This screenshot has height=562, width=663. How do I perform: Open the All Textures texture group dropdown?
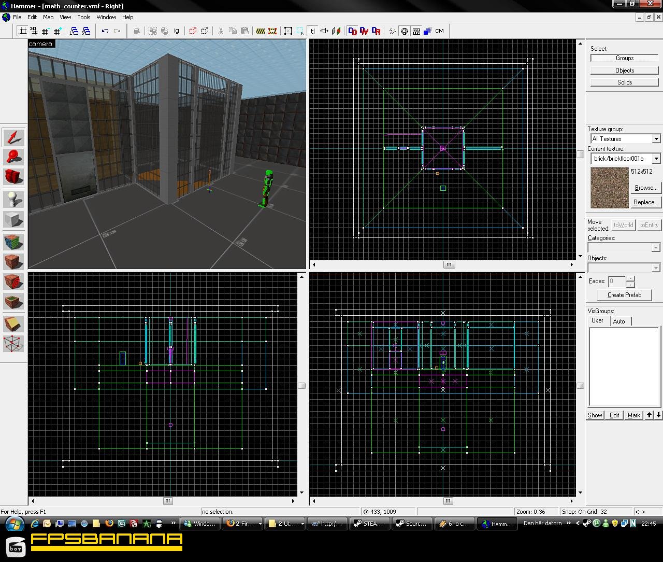(x=655, y=138)
